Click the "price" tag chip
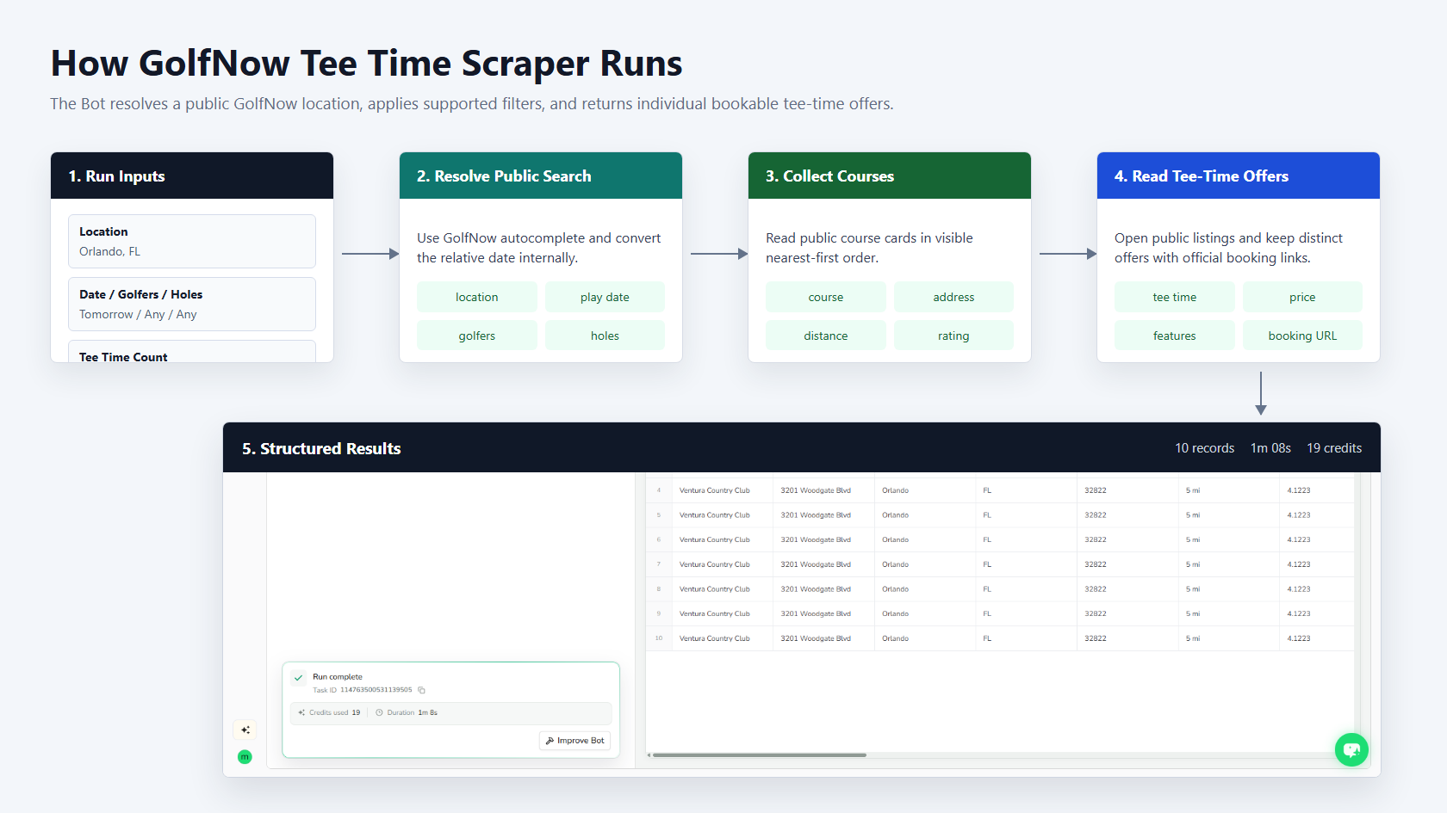This screenshot has width=1447, height=813. pos(1302,297)
